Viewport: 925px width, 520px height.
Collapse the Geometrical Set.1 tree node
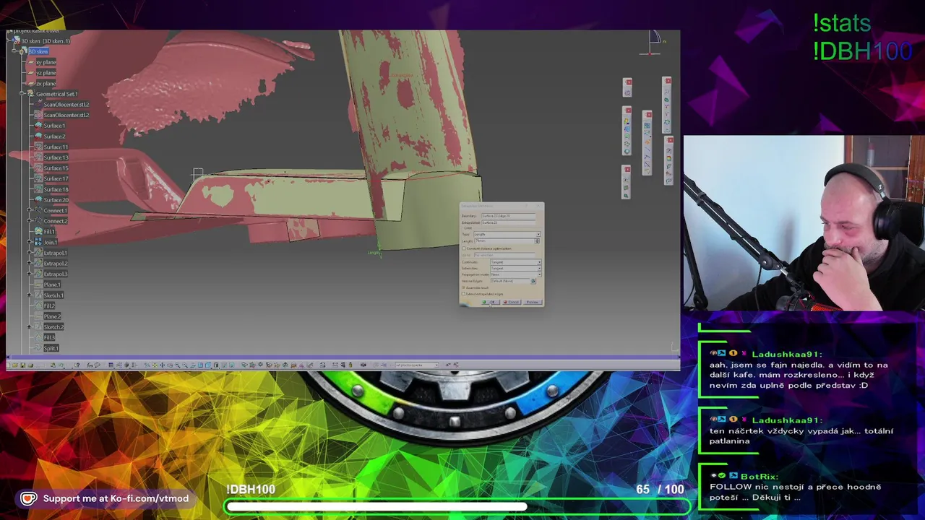pos(22,94)
